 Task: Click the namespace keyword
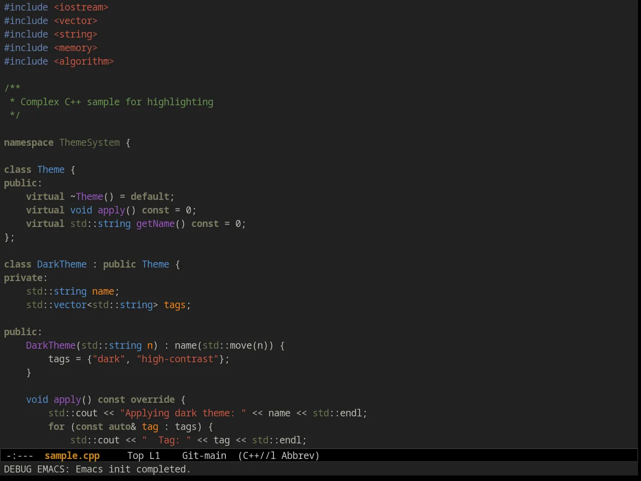tap(29, 142)
